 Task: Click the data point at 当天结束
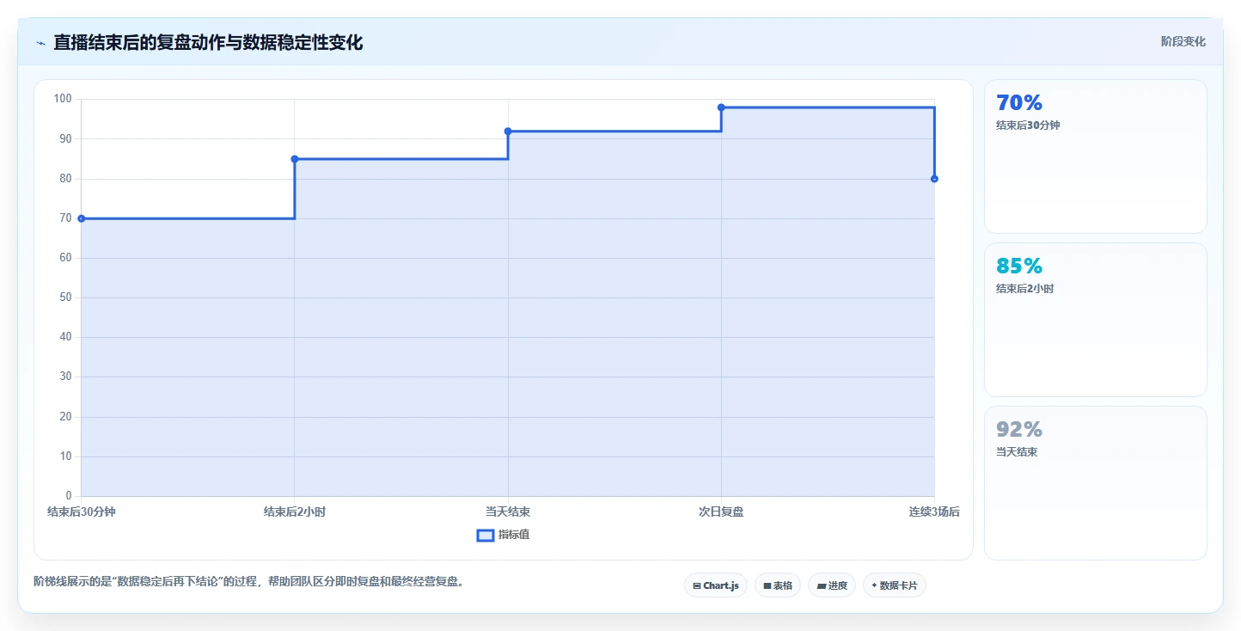[x=508, y=132]
